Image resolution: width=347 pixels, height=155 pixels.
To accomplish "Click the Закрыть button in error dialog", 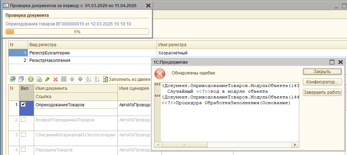I will 322,72.
